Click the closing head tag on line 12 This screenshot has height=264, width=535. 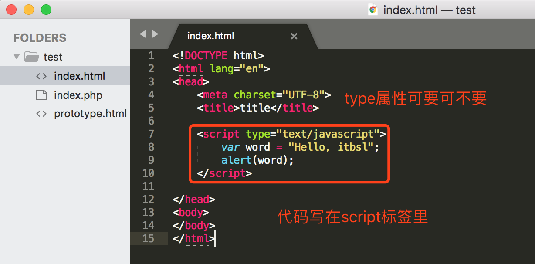pos(194,199)
